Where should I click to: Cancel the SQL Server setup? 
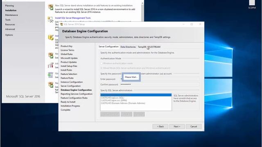tap(194, 127)
